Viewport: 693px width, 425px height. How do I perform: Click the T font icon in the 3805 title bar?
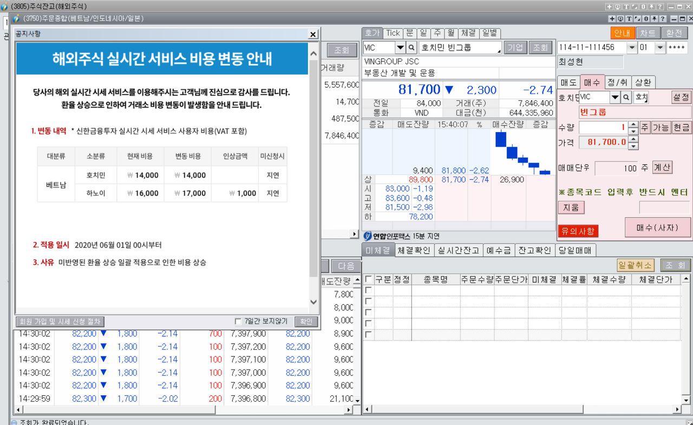(x=626, y=6)
